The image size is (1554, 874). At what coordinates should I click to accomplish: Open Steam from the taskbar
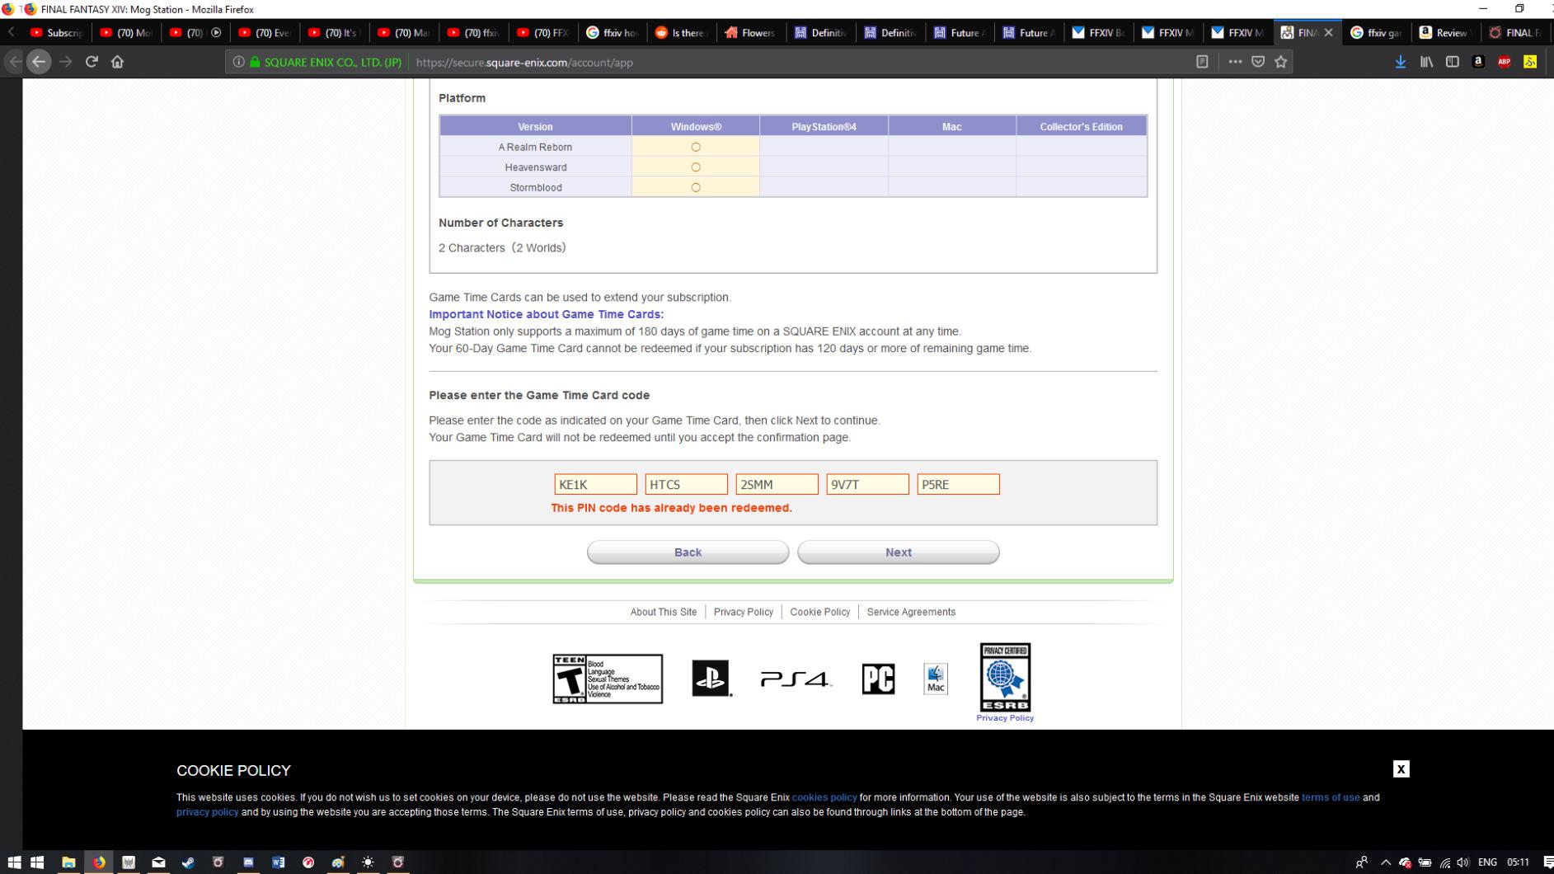pos(188,862)
